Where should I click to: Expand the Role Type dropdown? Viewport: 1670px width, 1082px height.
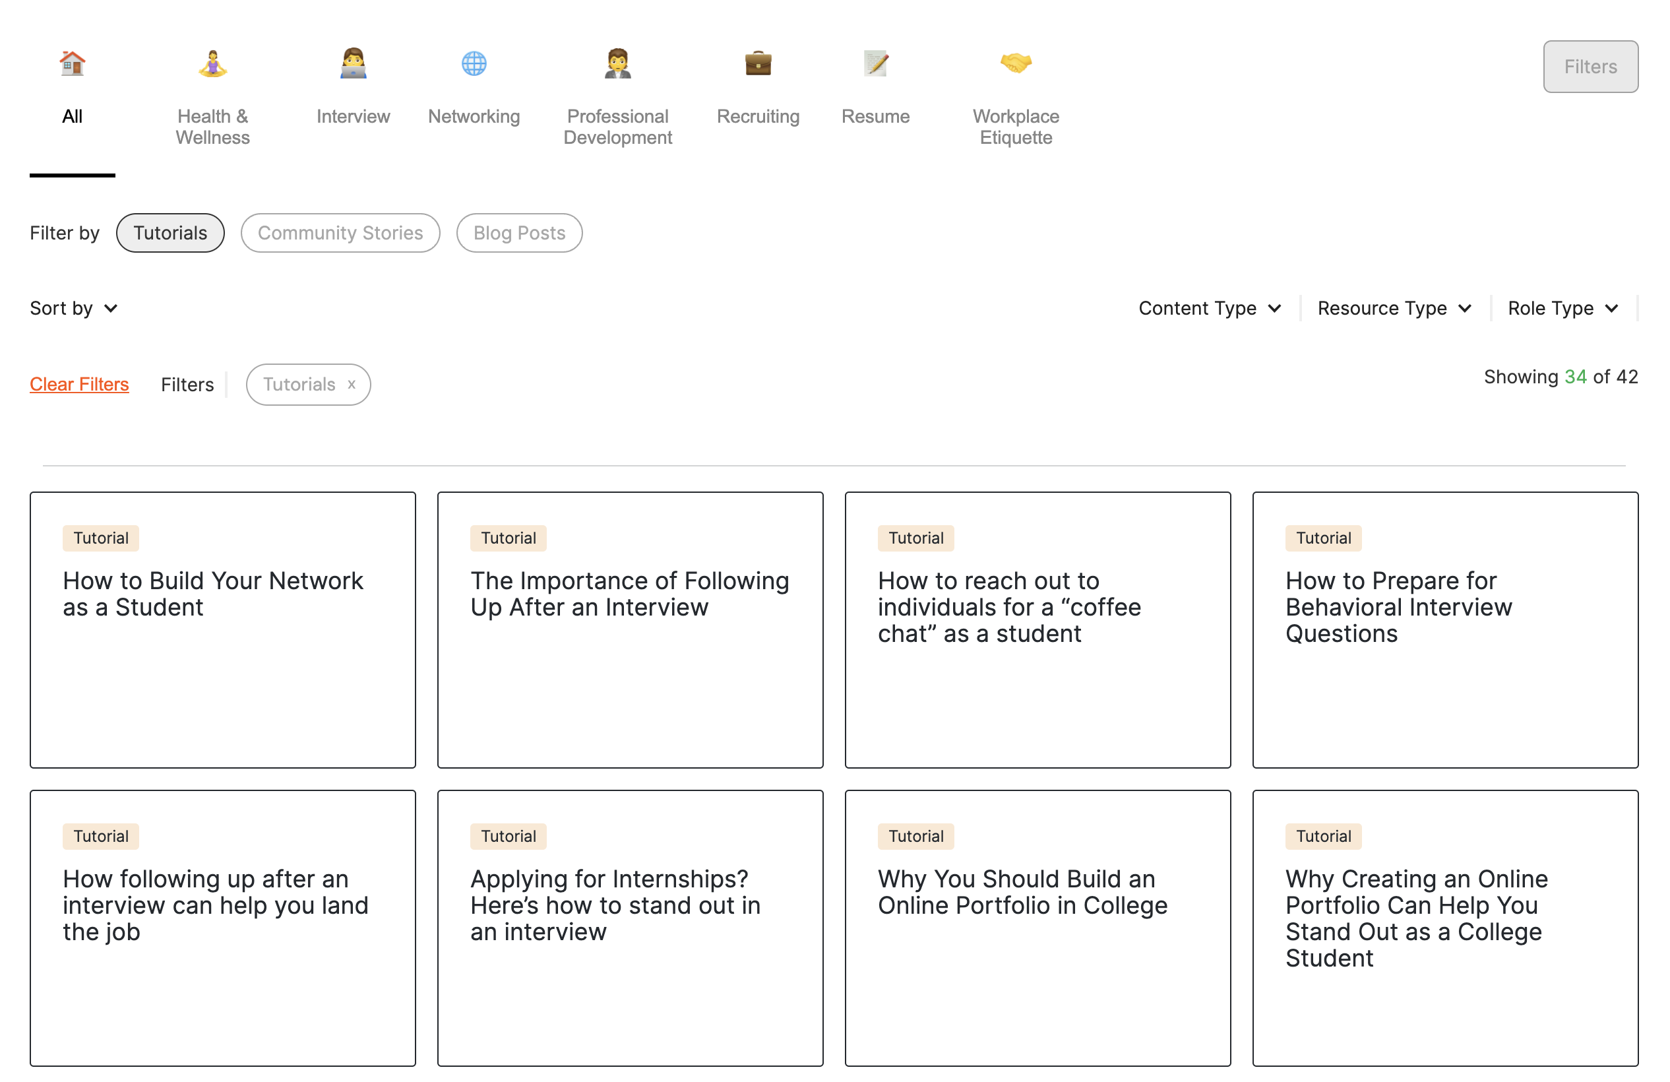coord(1562,308)
